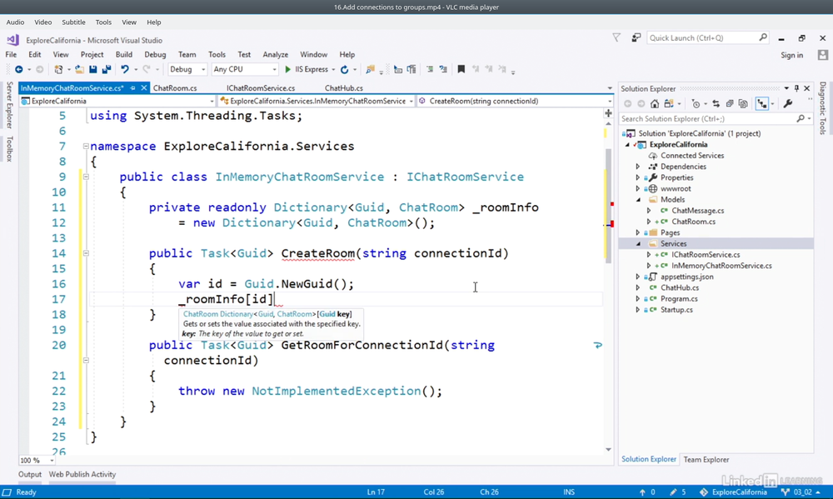The width and height of the screenshot is (833, 499).
Task: Click Solution and Folders view switch icon
Action: click(668, 103)
